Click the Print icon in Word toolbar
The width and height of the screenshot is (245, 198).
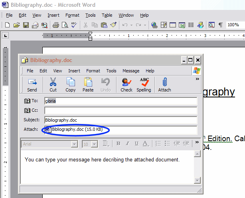(x=55, y=25)
